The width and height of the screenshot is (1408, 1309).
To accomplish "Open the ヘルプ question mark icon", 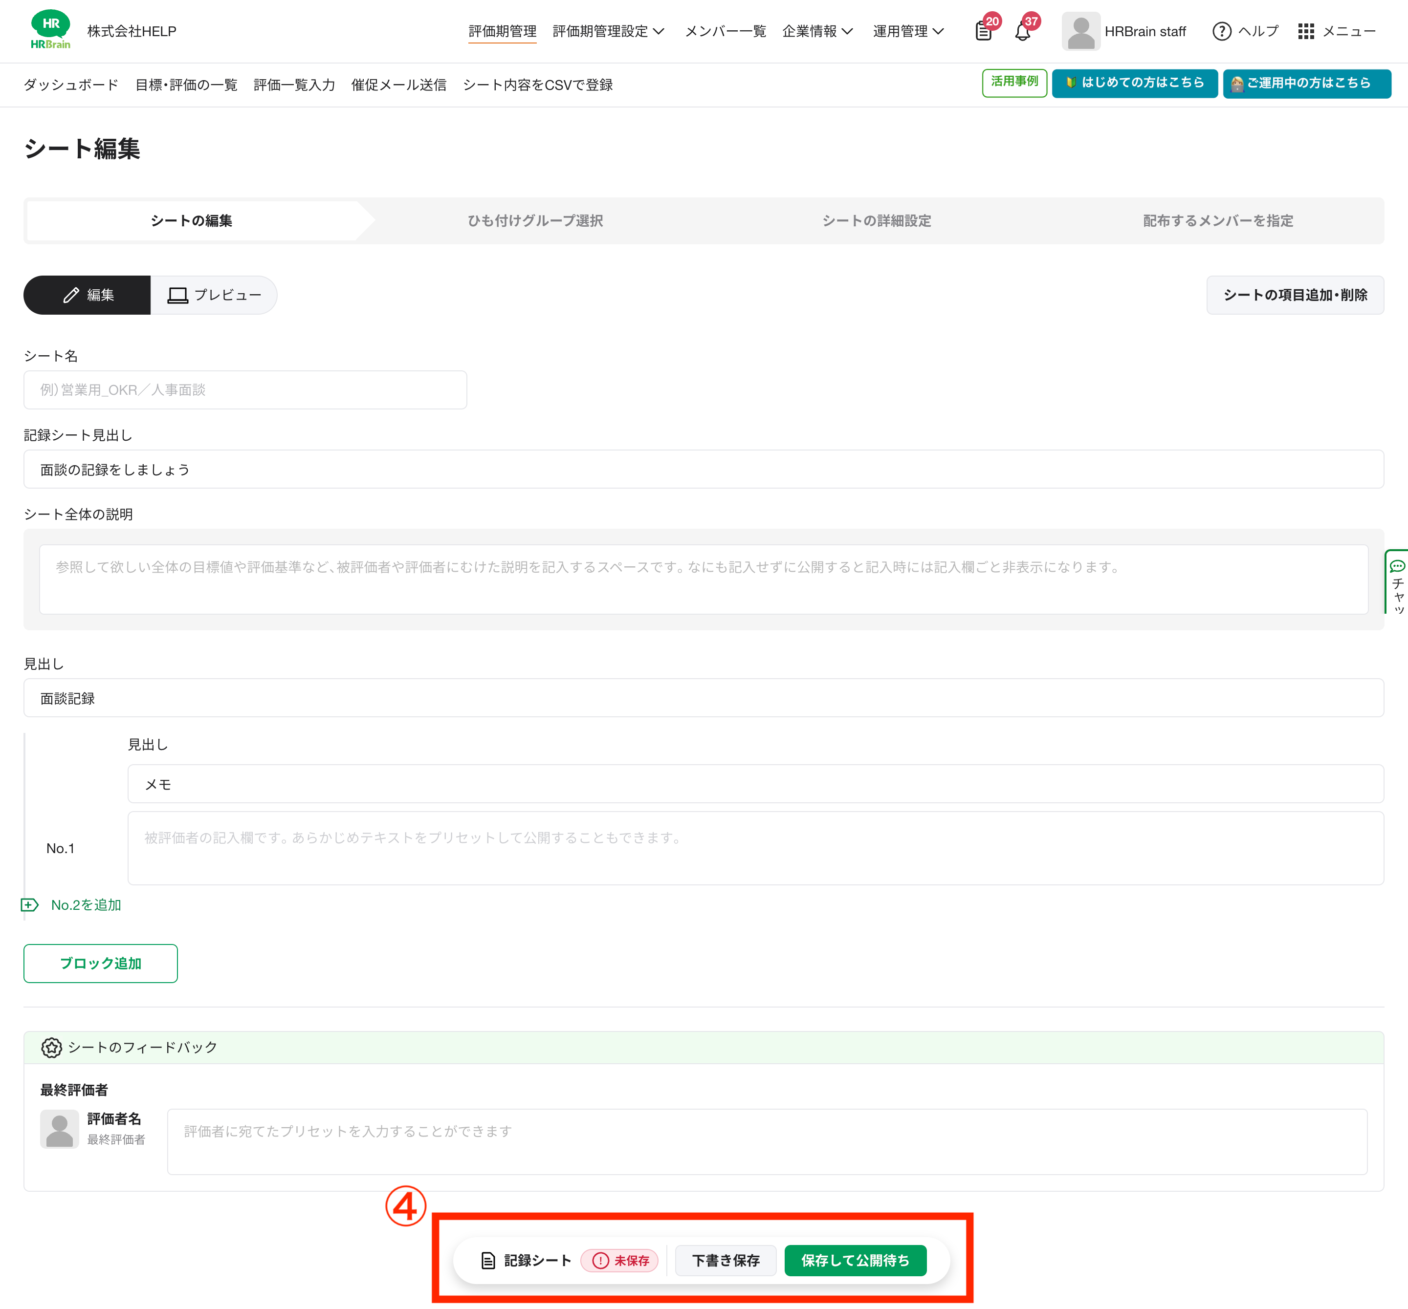I will click(1222, 31).
